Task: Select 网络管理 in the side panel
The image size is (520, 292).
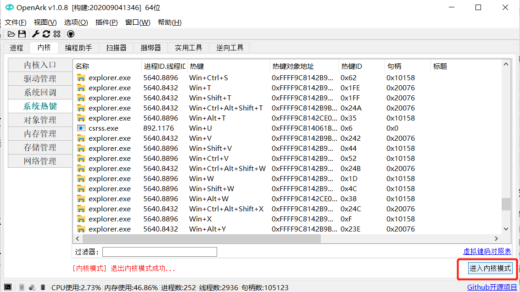Action: (40, 161)
